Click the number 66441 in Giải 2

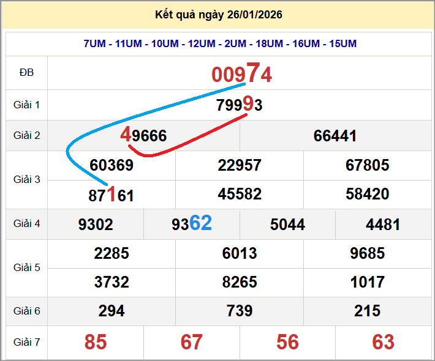335,136
